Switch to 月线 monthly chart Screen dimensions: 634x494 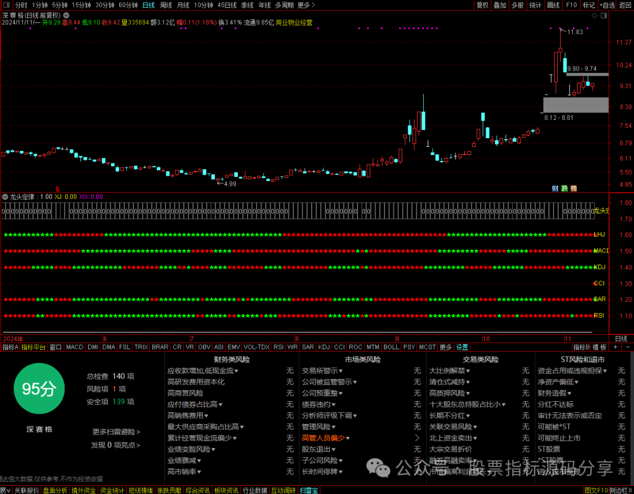[183, 5]
